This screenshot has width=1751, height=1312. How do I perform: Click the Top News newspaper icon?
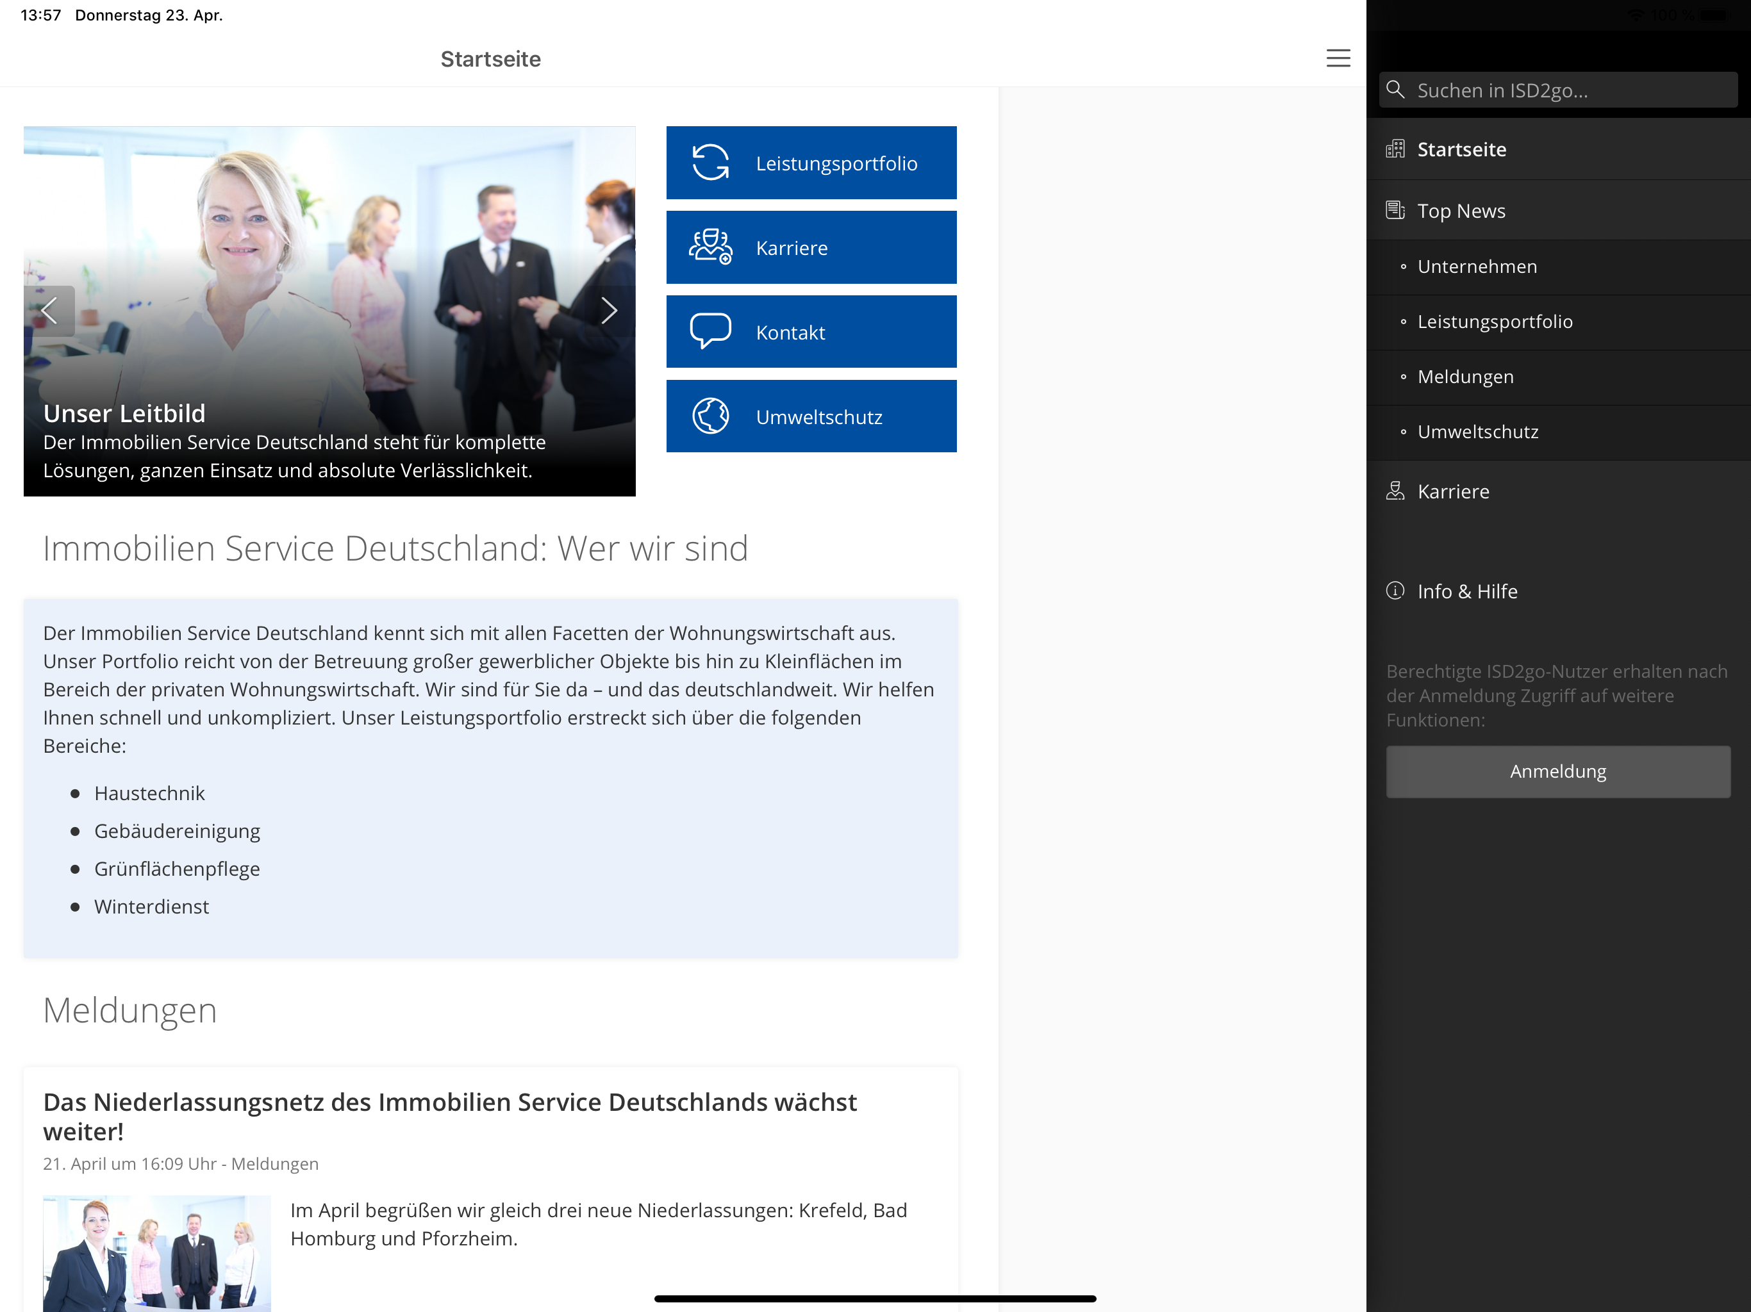pyautogui.click(x=1395, y=211)
